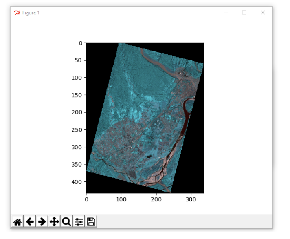290x239 pixels.
Task: Click the x-axis tick label 100
Action: (x=121, y=200)
